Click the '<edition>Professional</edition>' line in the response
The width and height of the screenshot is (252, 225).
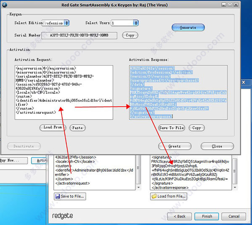(x=161, y=72)
